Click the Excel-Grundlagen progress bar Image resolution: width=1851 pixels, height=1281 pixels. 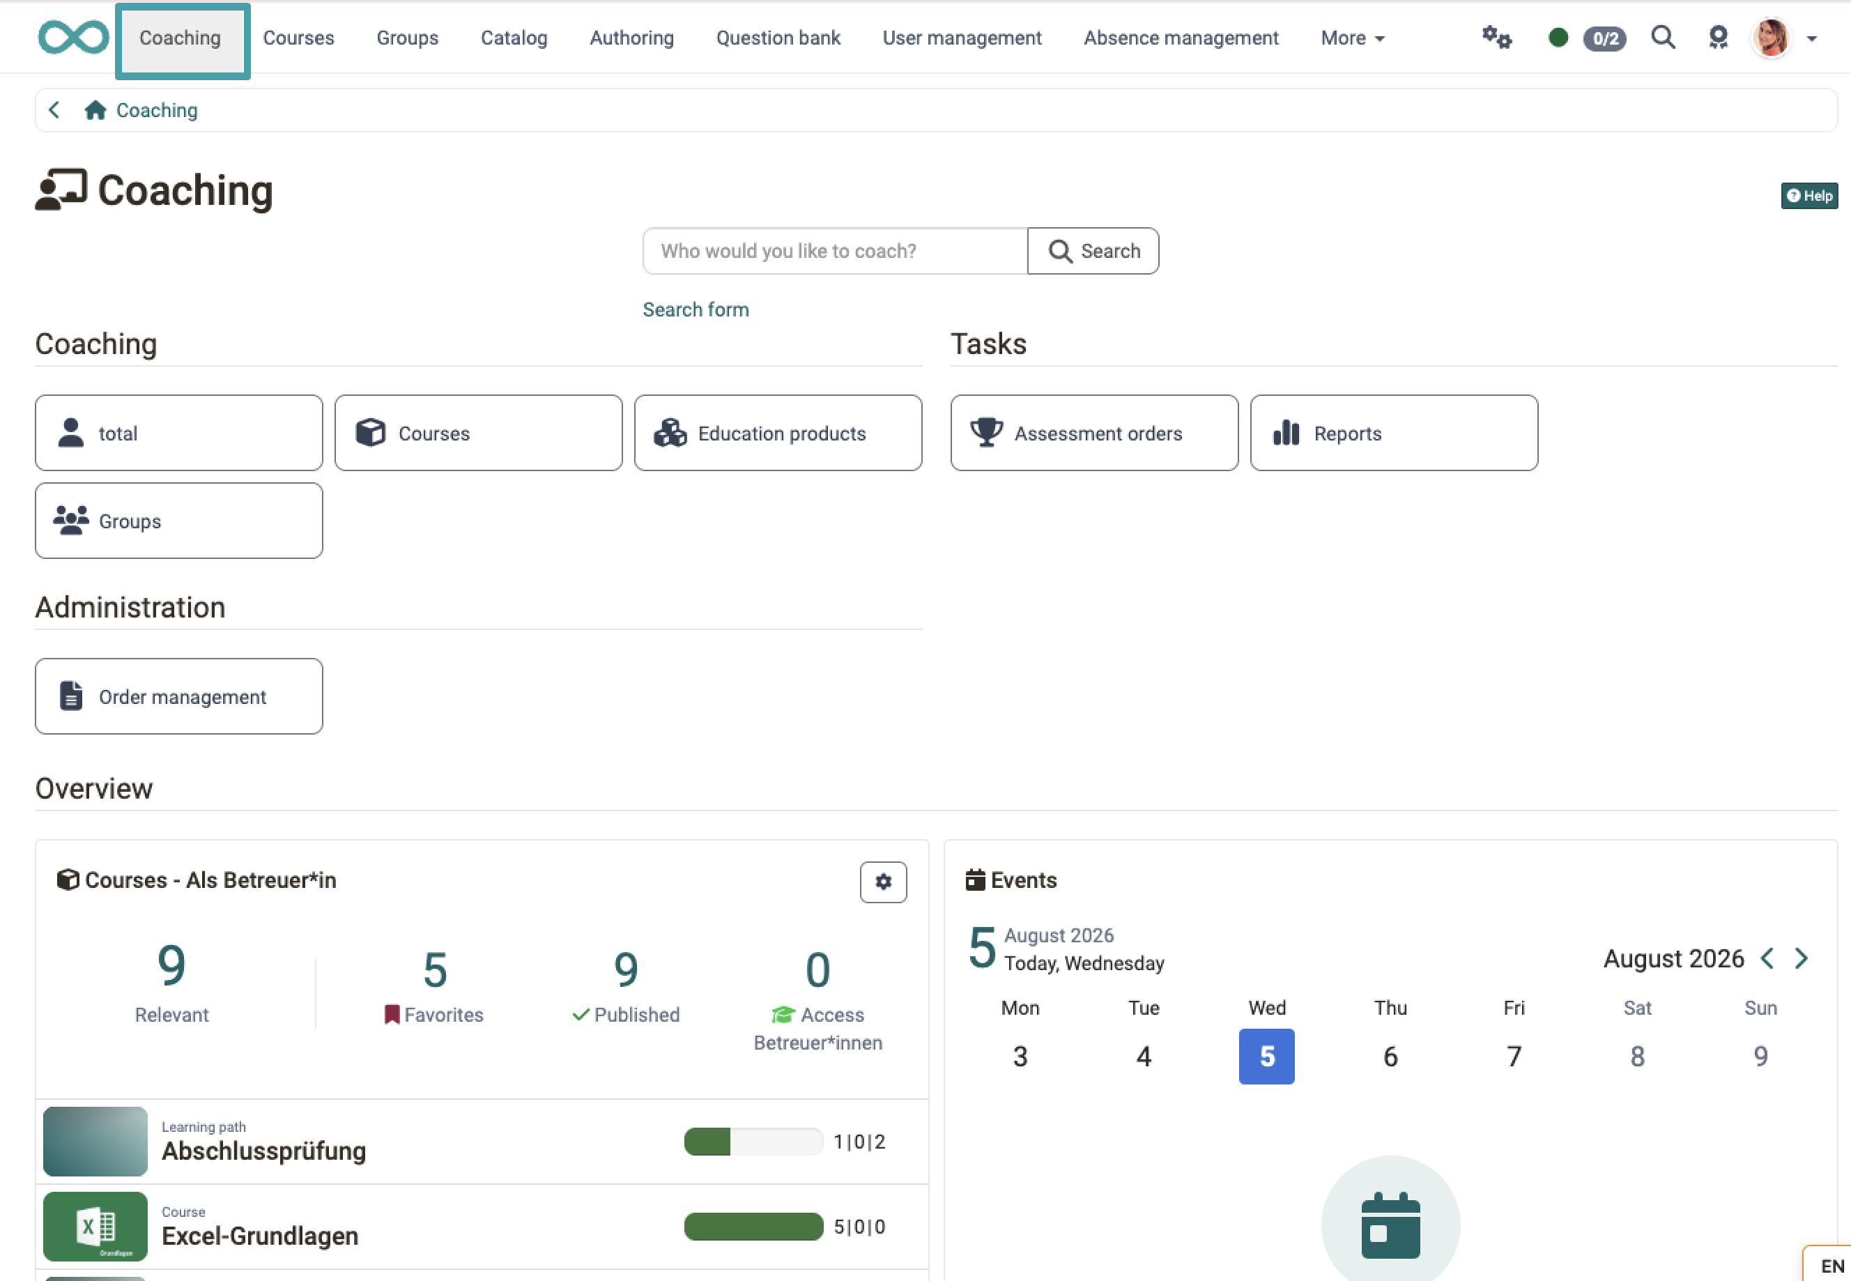point(753,1227)
